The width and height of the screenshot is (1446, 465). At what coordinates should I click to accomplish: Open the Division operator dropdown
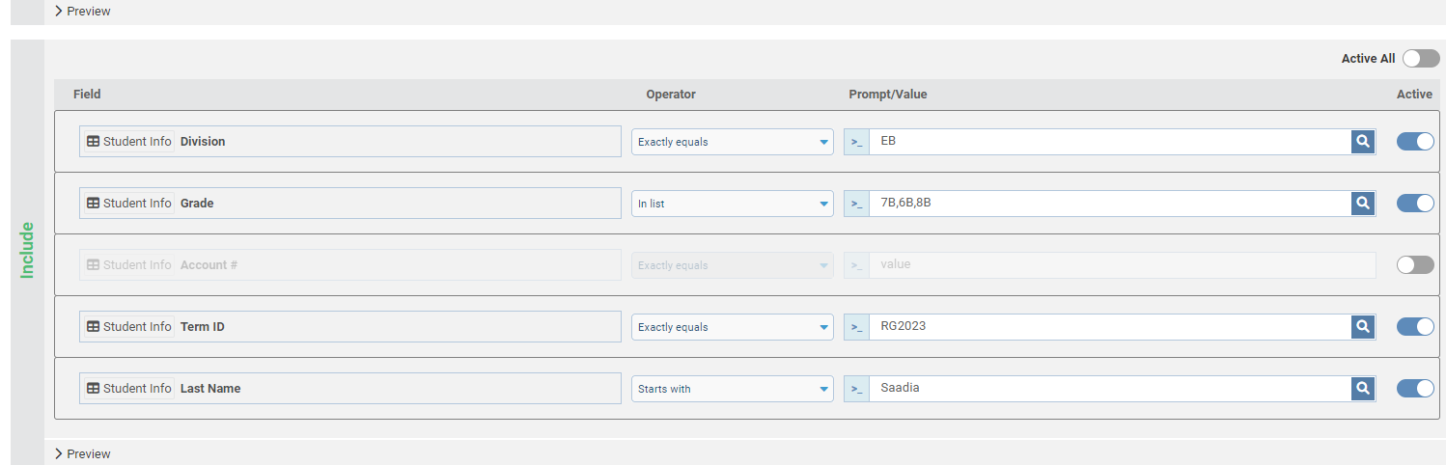click(733, 142)
